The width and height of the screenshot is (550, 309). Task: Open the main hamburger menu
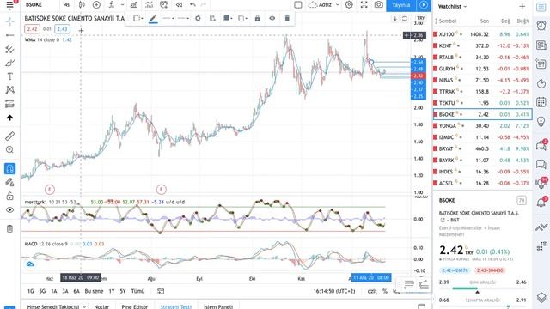pyautogui.click(x=9, y=4)
